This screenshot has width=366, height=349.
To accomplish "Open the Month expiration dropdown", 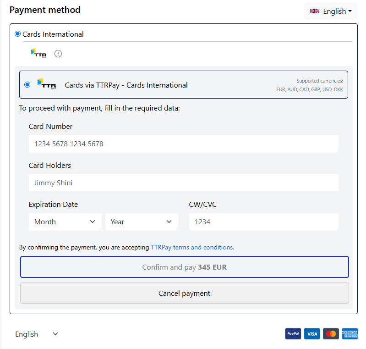I will pyautogui.click(x=65, y=222).
